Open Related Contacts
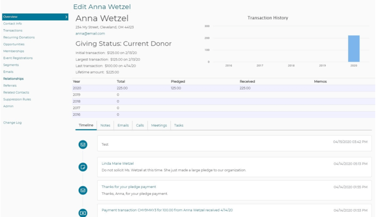The height and width of the screenshot is (217, 377). click(16, 92)
